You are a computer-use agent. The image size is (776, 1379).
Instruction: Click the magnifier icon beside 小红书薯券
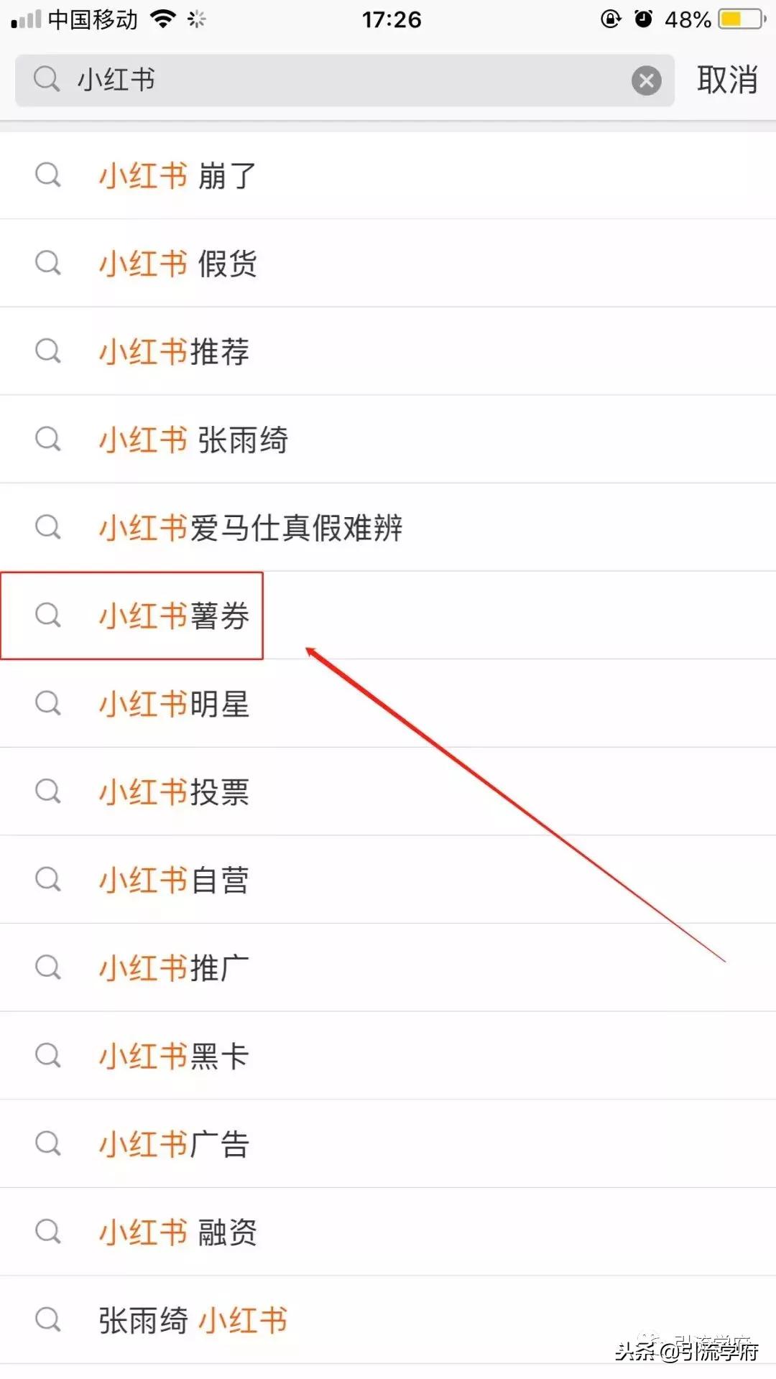48,616
